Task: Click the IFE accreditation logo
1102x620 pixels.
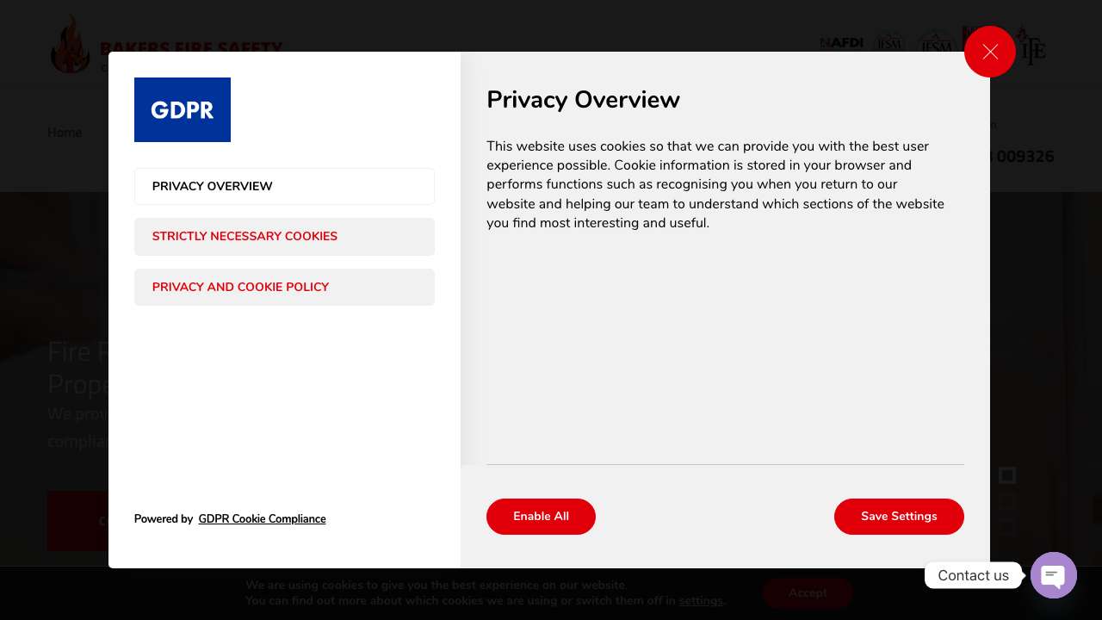Action: tap(1032, 48)
